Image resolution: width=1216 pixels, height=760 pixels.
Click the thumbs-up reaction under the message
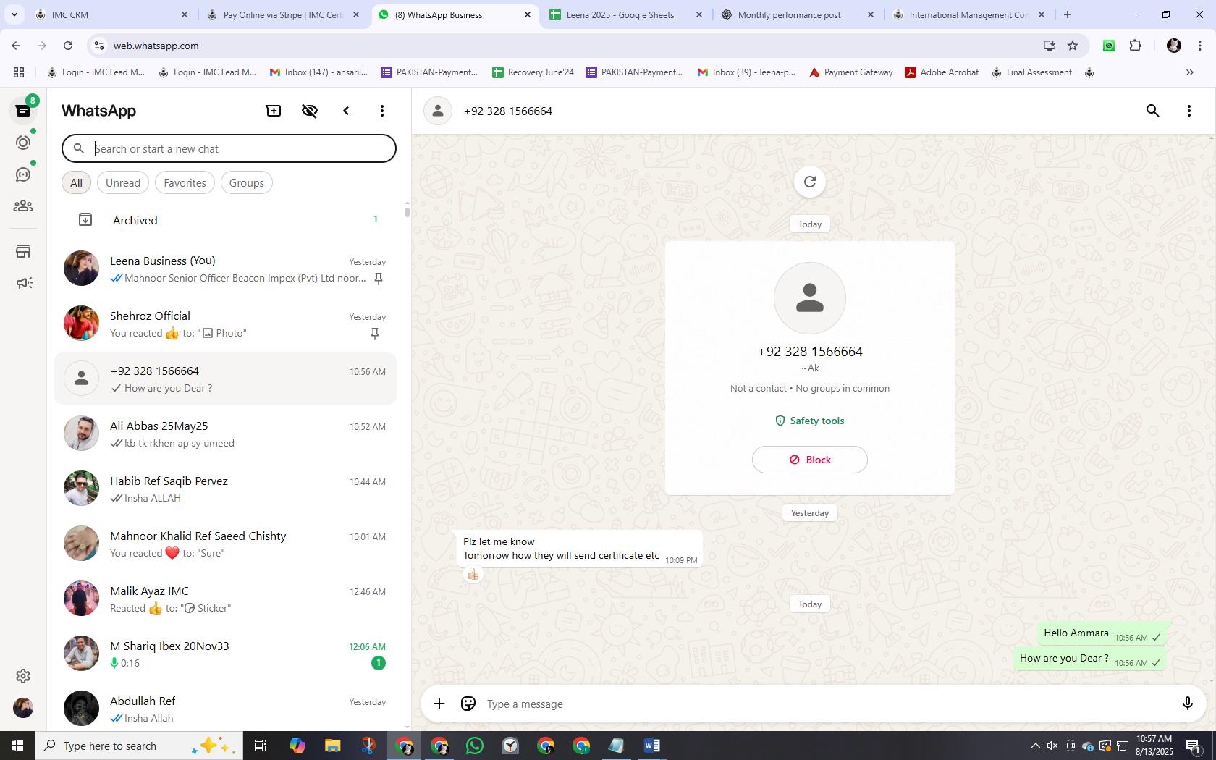473,575
